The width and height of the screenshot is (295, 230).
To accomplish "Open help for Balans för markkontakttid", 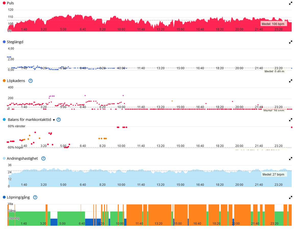I will [x=59, y=120].
